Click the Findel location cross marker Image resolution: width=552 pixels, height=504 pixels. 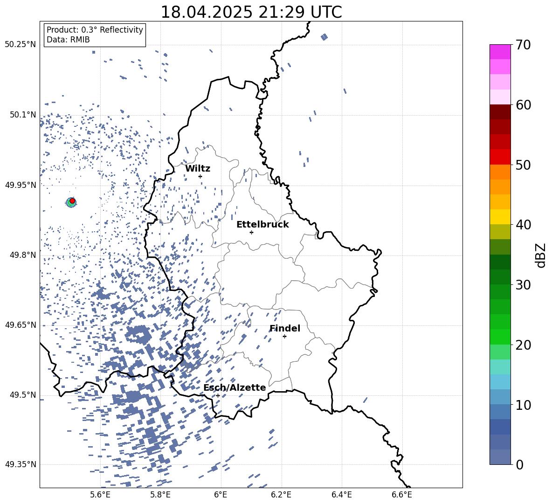(x=284, y=337)
